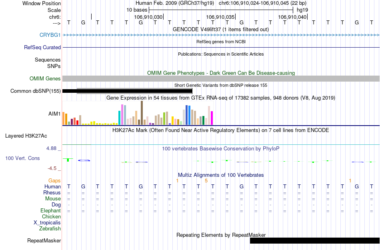Image resolution: width=380 pixels, height=250 pixels.
Task: Click the 'RefSeq genes from NCBI' title
Action: [x=221, y=42]
